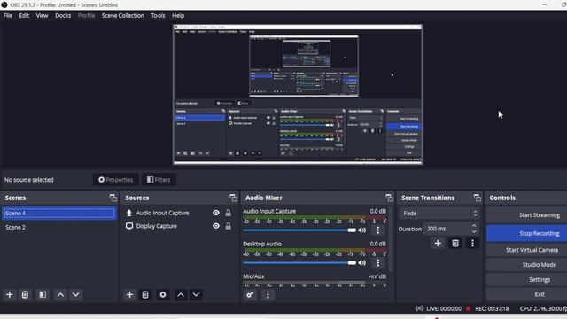Move scene up with the up arrow
The width and height of the screenshot is (567, 319).
(x=60, y=295)
